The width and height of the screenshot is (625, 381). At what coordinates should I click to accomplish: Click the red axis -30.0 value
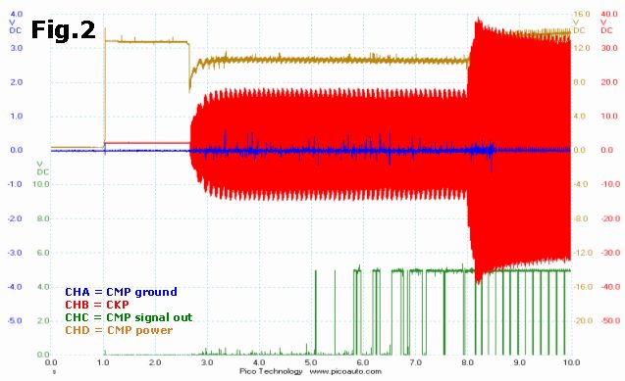[610, 253]
